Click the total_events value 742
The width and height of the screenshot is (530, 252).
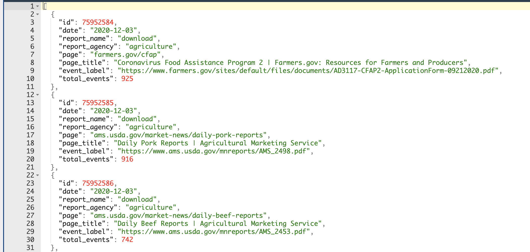(x=127, y=240)
